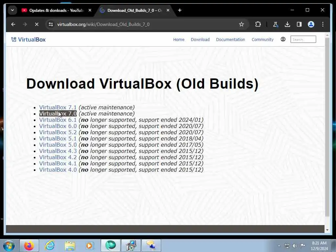The width and height of the screenshot is (336, 252).
Task: Close the YouTube Updates & donloads tab
Action: 90,10
